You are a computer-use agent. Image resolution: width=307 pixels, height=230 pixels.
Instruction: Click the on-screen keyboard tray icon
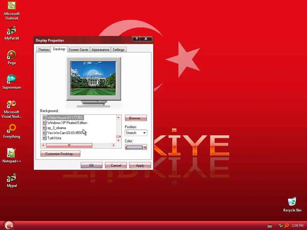click(270, 226)
